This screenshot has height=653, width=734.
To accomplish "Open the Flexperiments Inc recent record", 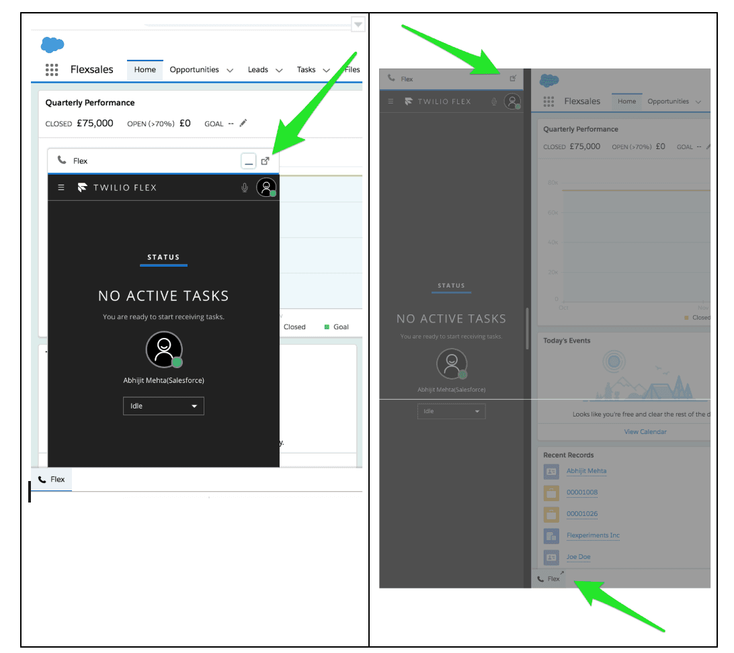I will [x=593, y=535].
